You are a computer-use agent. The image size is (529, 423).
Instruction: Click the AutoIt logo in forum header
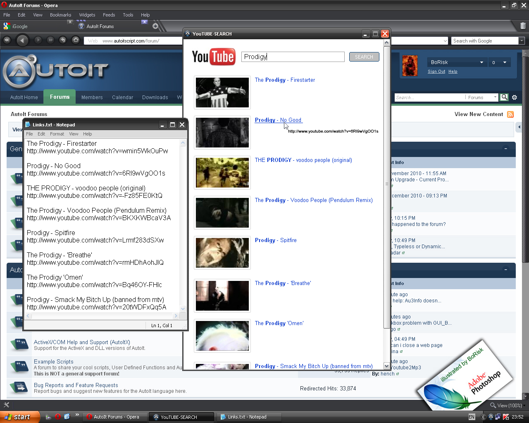click(56, 71)
